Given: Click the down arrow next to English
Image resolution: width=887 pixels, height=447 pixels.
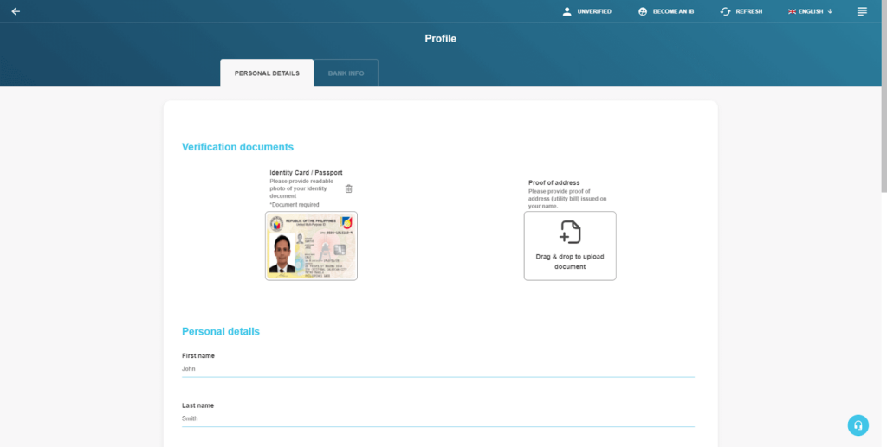Looking at the screenshot, I should pyautogui.click(x=830, y=11).
